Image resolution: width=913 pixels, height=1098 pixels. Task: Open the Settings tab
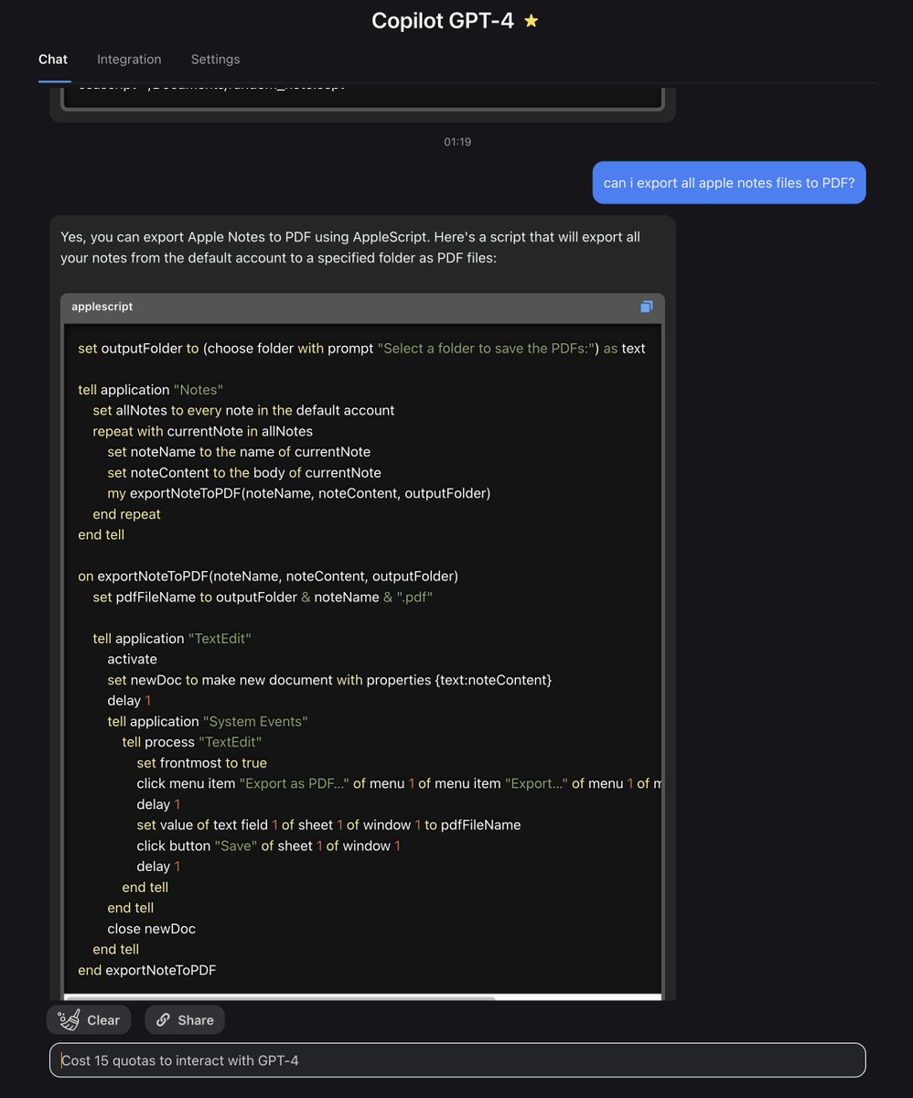click(215, 59)
